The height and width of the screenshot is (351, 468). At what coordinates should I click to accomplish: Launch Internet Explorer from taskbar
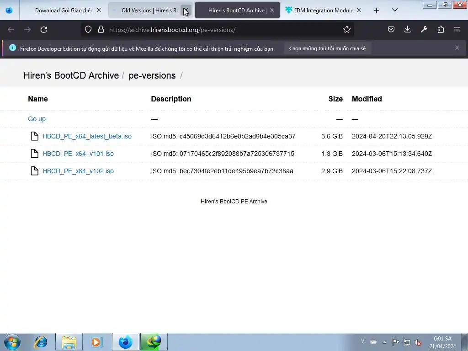click(41, 342)
